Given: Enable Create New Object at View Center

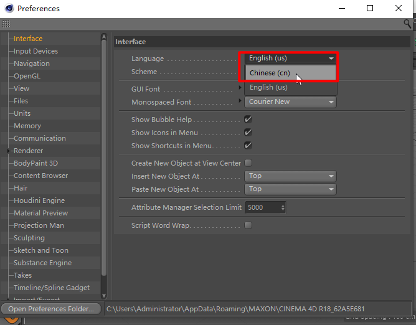Looking at the screenshot, I should coord(248,163).
